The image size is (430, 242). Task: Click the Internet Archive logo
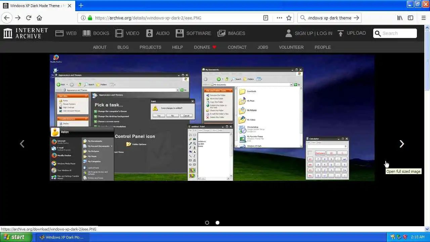(x=26, y=33)
